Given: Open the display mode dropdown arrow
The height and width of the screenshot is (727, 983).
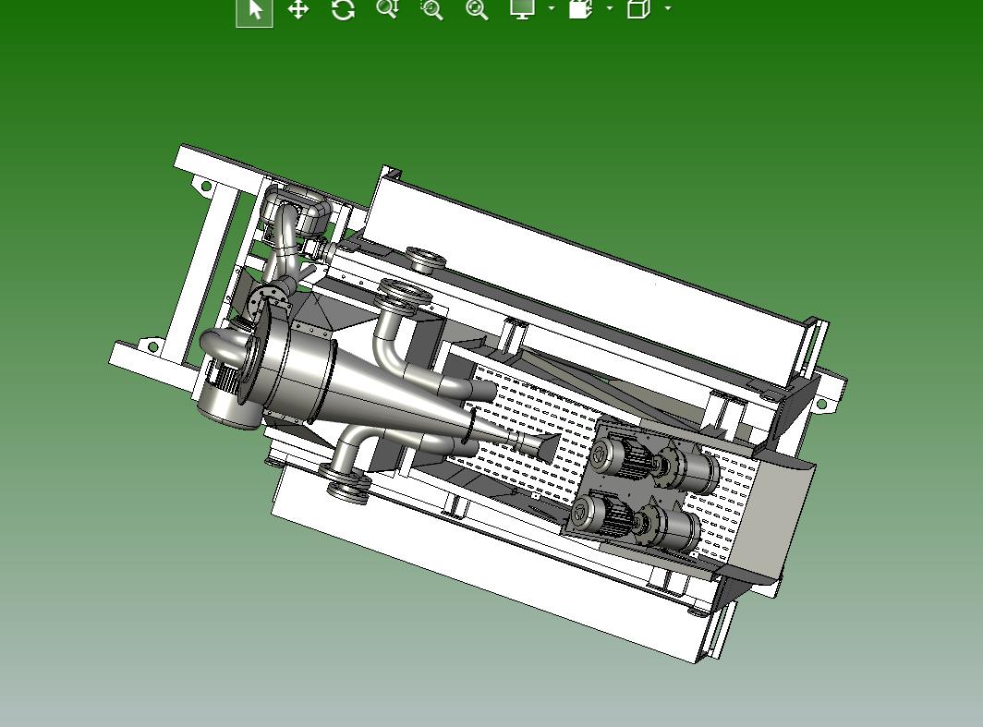Looking at the screenshot, I should click(551, 8).
